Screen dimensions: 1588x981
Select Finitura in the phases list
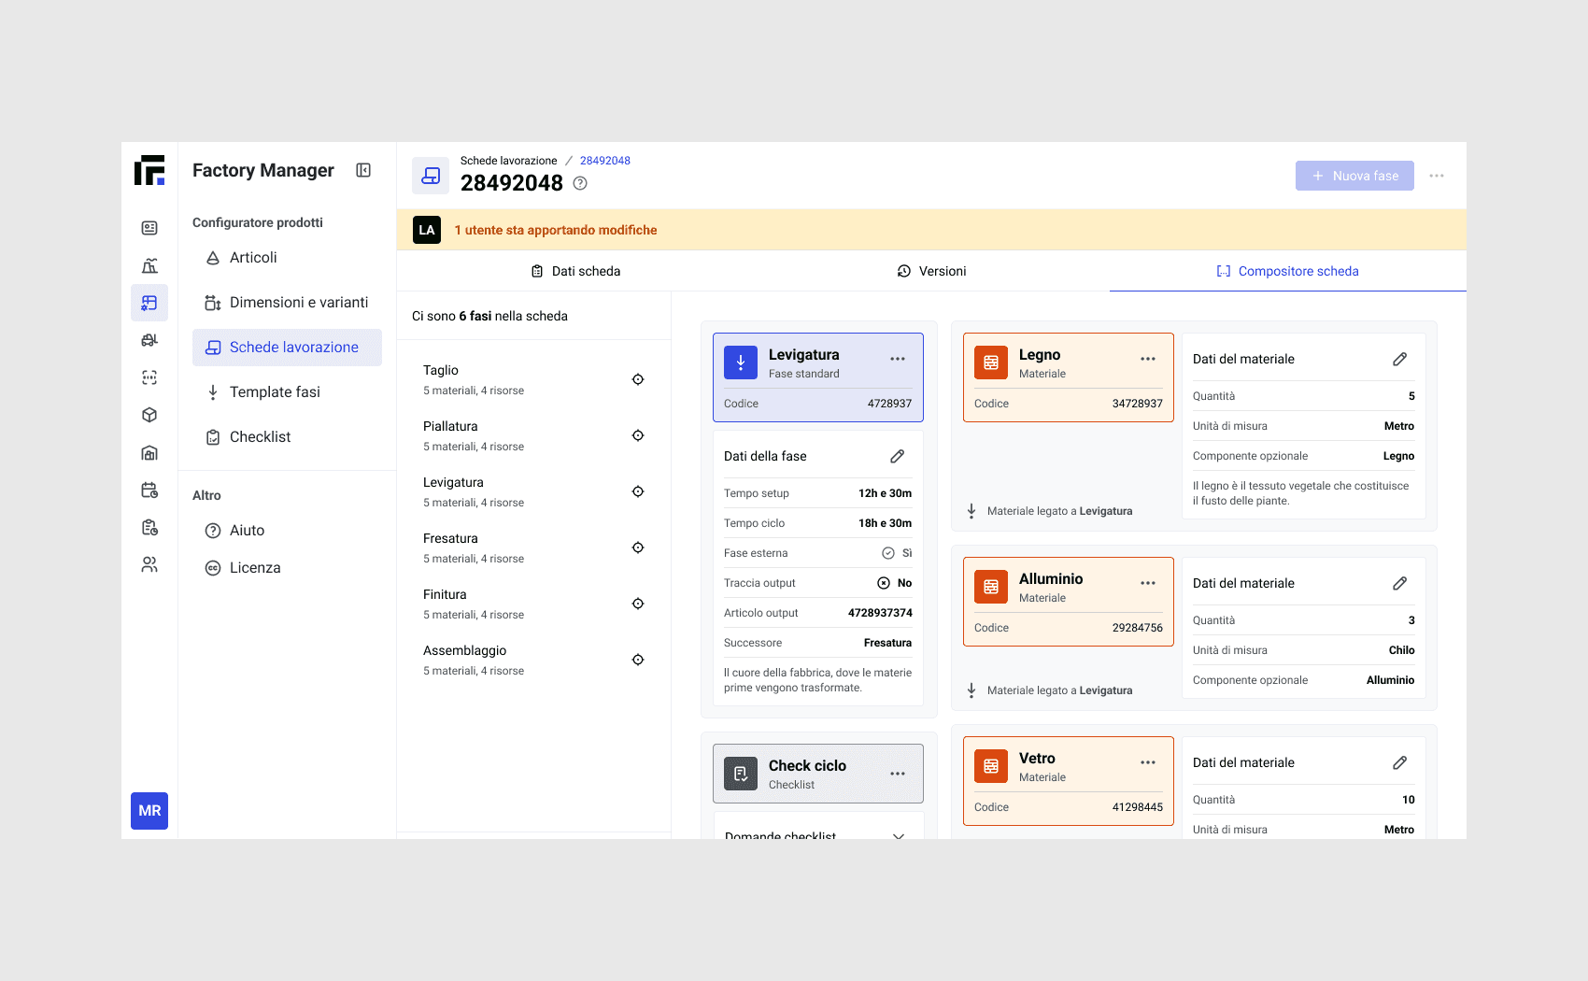(533, 604)
